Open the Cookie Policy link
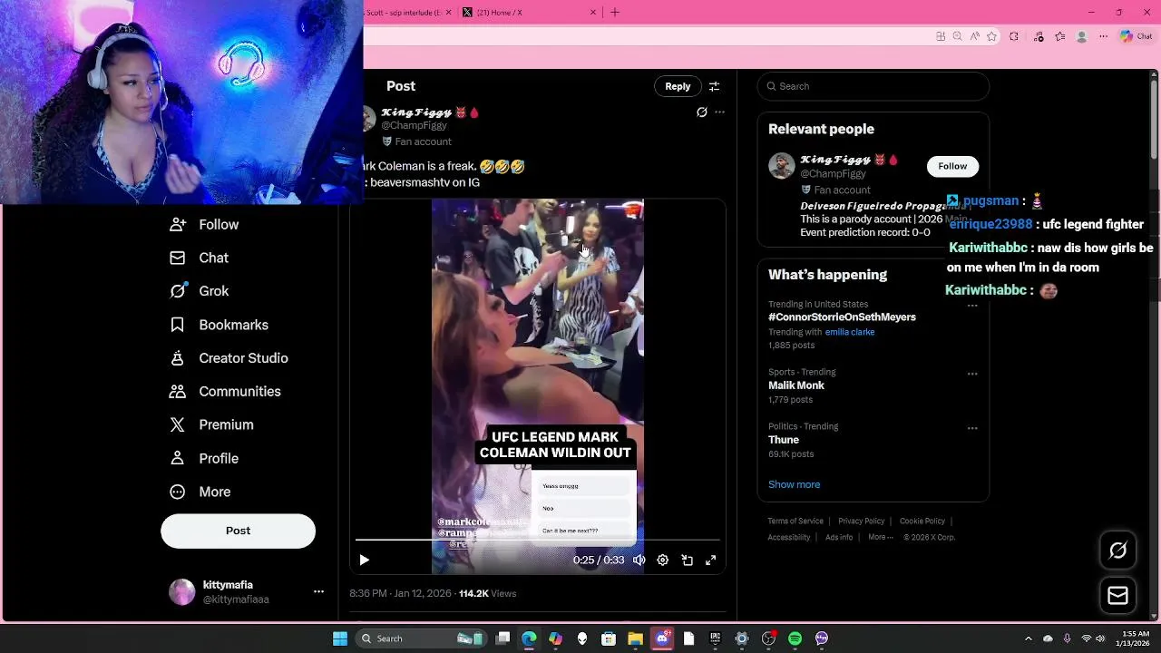This screenshot has width=1161, height=653. [x=922, y=521]
